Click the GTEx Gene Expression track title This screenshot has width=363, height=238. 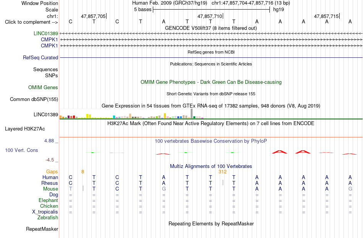[x=211, y=106]
